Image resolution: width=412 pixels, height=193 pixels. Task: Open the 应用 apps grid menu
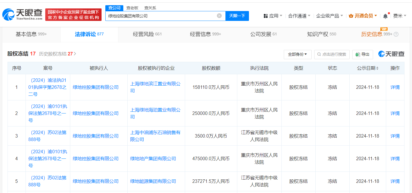click(272, 16)
